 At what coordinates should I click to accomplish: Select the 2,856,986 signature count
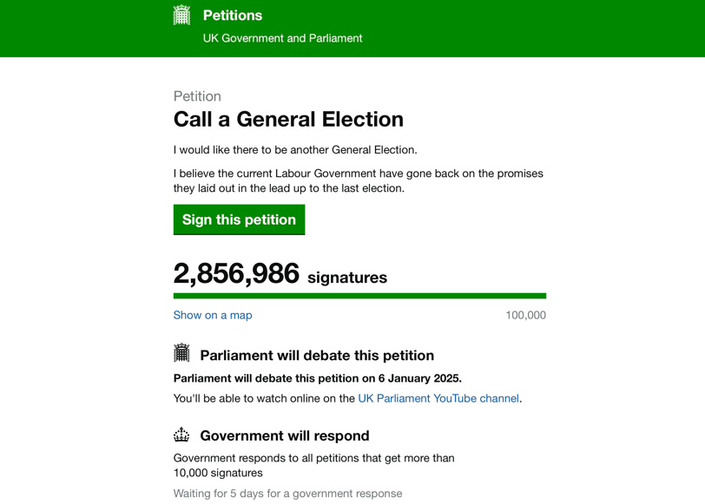pyautogui.click(x=236, y=273)
